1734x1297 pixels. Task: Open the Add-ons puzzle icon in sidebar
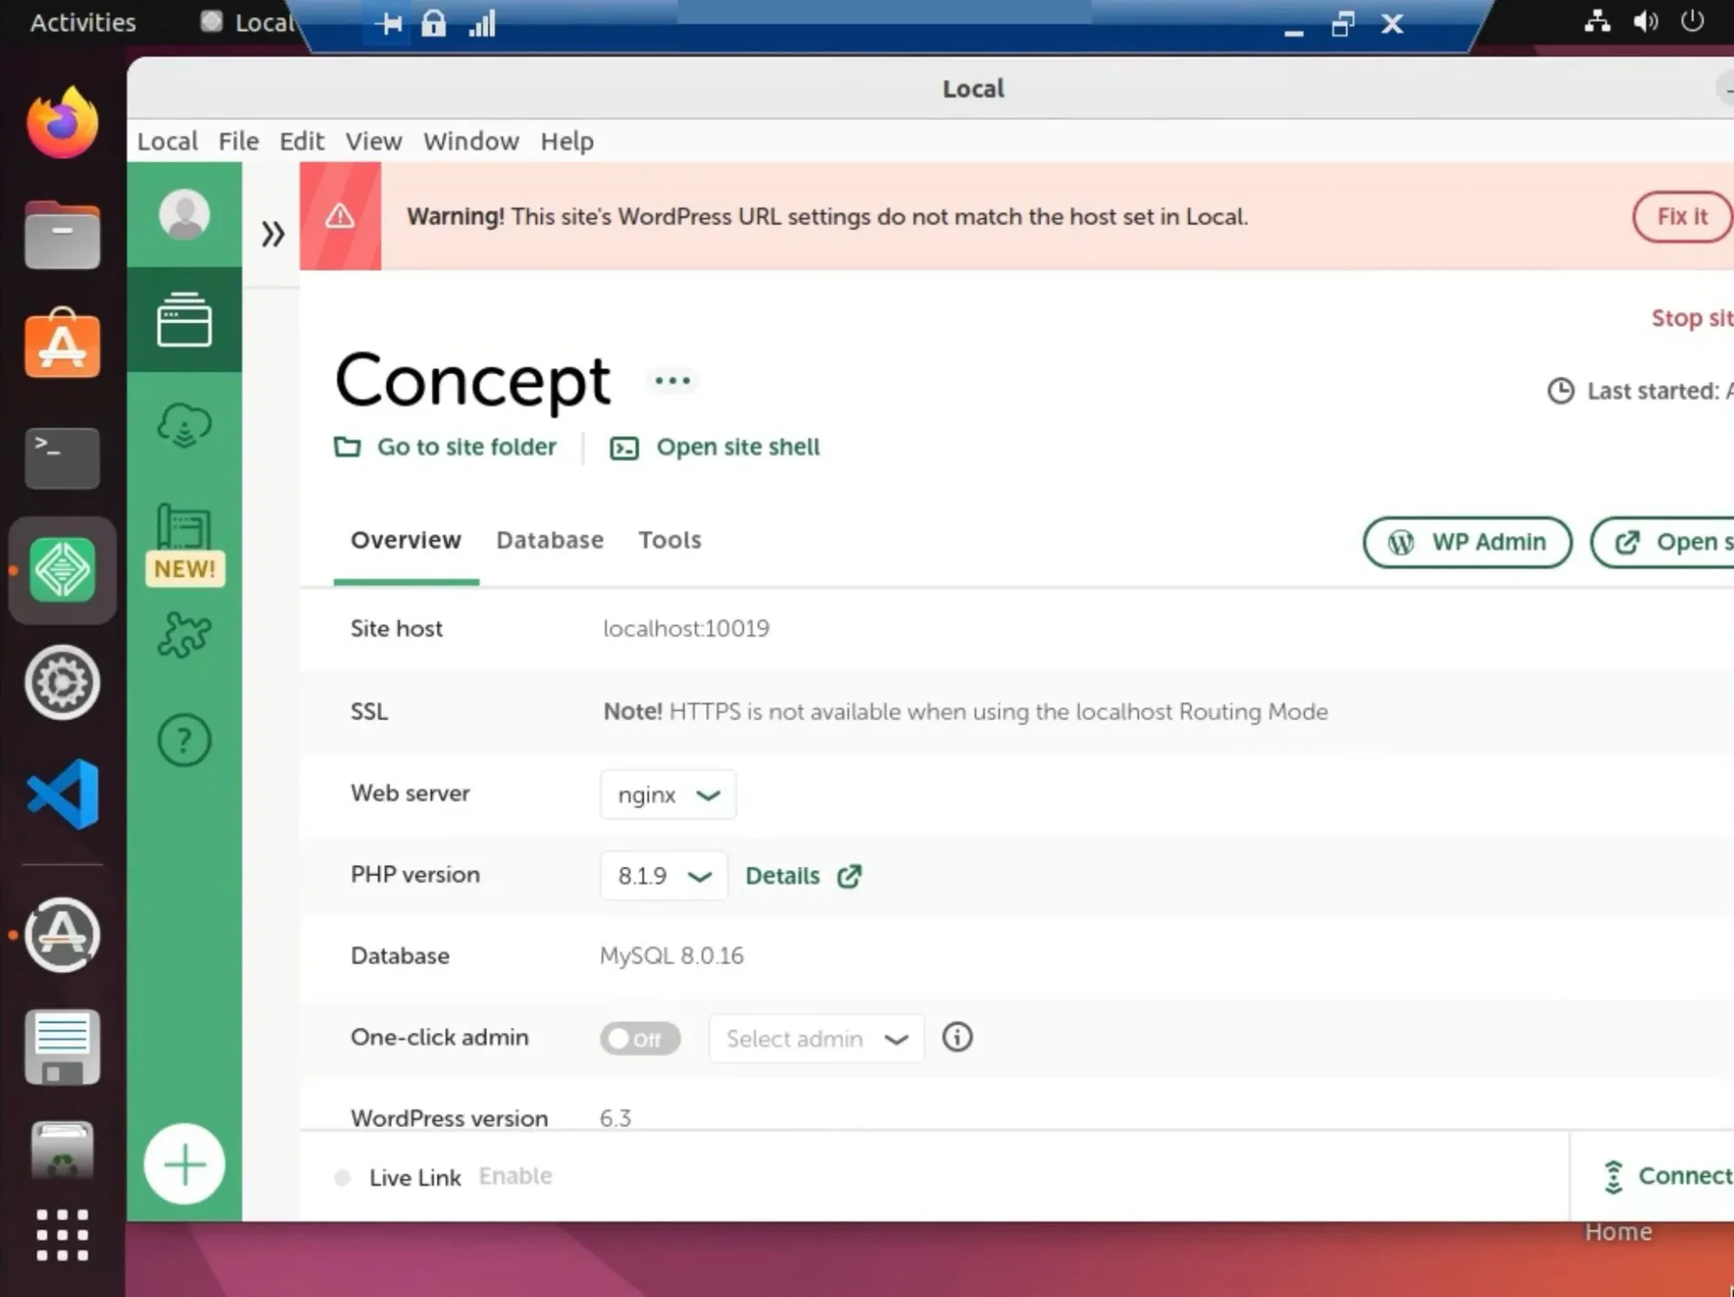[x=185, y=635]
